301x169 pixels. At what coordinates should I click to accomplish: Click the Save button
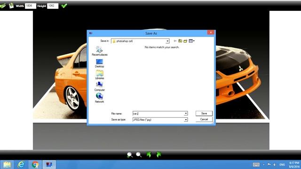coord(204,114)
